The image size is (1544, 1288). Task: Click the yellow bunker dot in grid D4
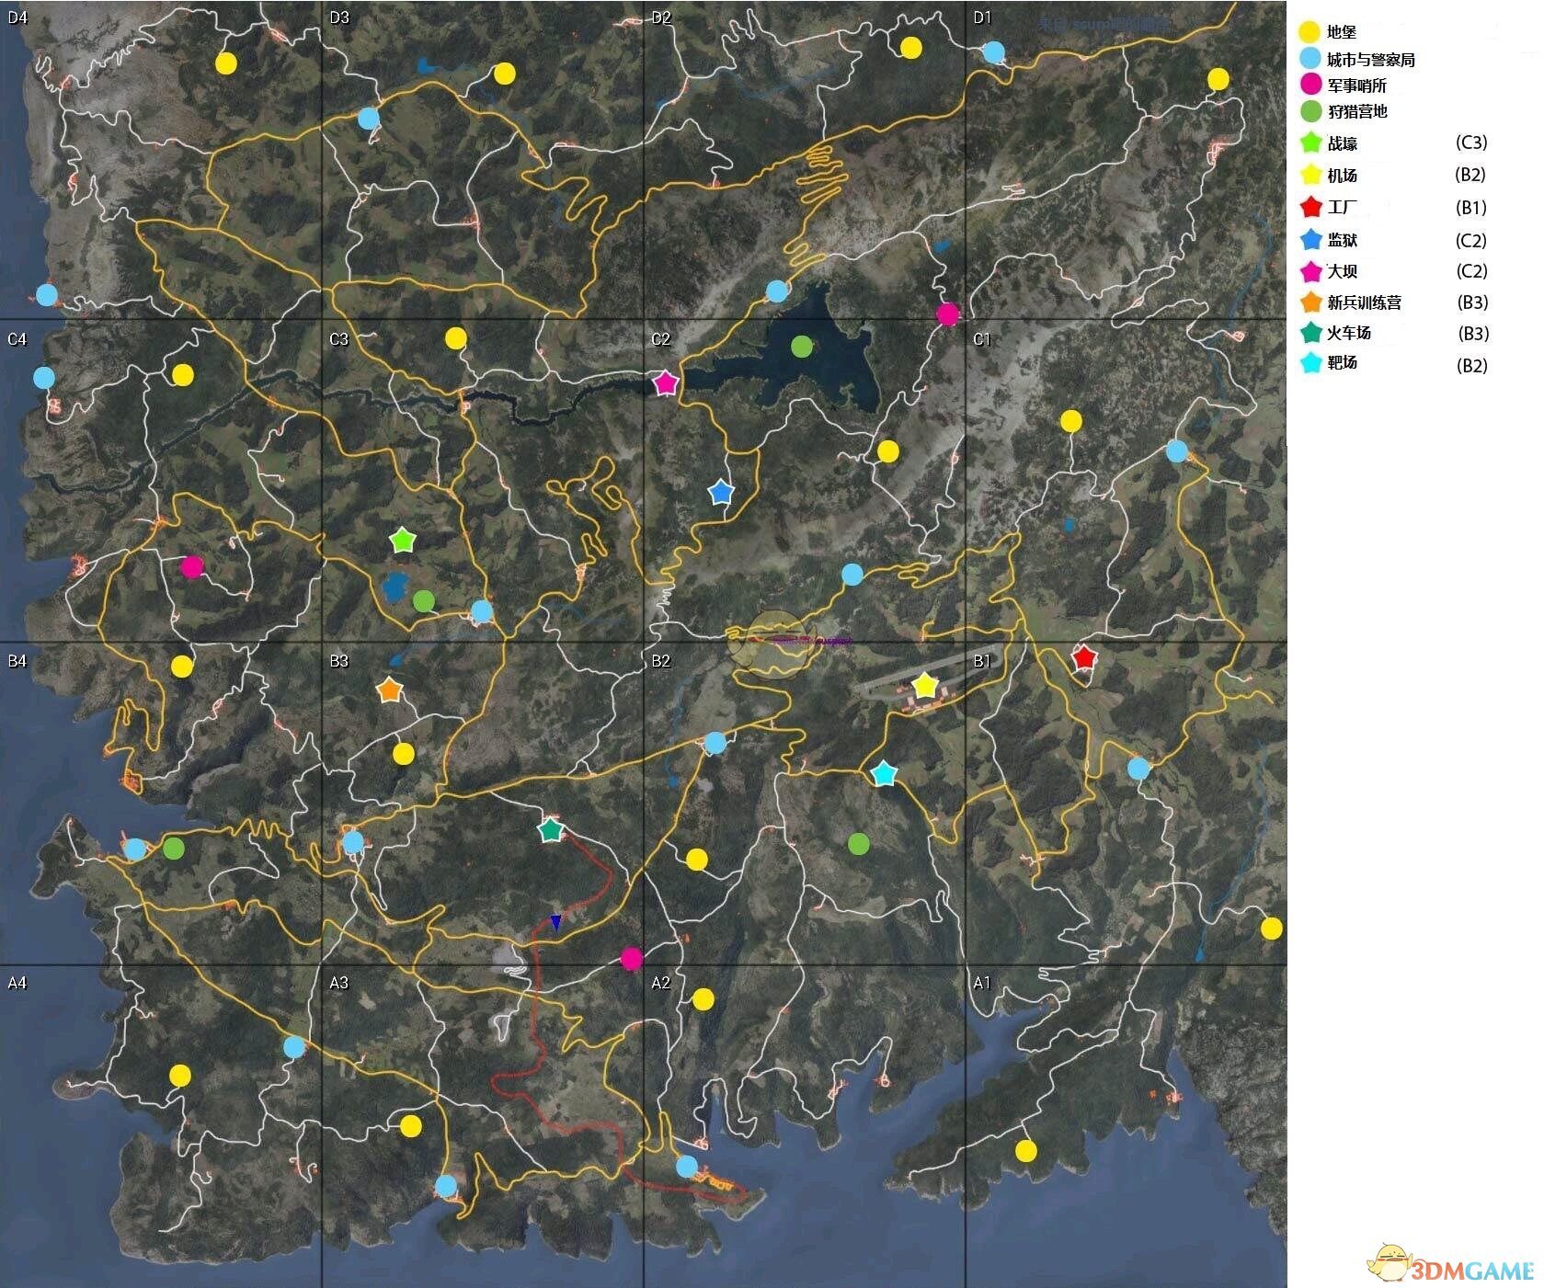coord(226,63)
